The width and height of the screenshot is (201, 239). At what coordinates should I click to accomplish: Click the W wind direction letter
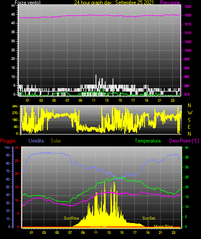click(x=190, y=113)
